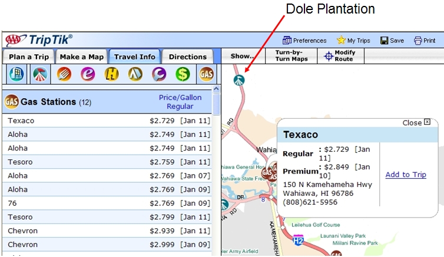Toggle the GAS stations toolbar icon
Viewport: 444px width, 257px height.
point(207,74)
